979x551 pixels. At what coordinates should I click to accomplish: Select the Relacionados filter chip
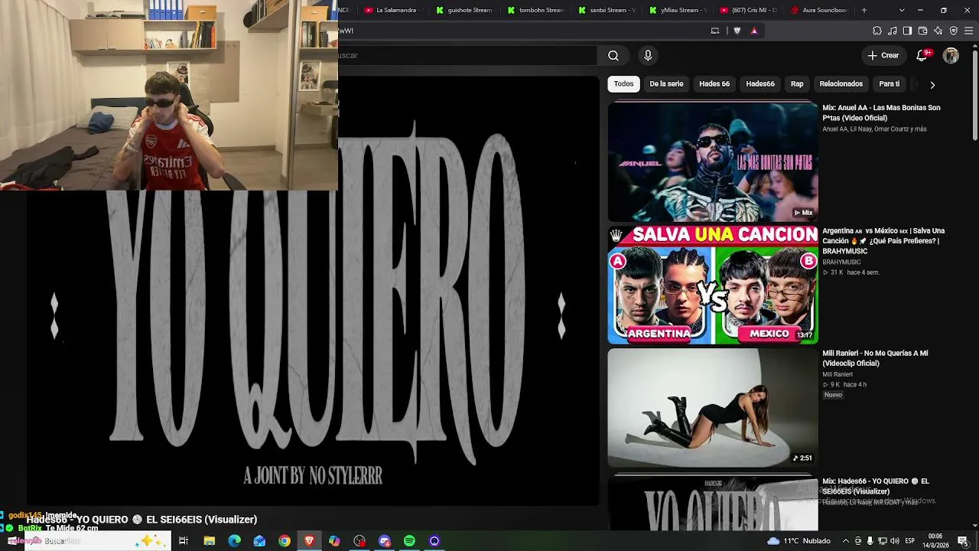[x=841, y=84]
